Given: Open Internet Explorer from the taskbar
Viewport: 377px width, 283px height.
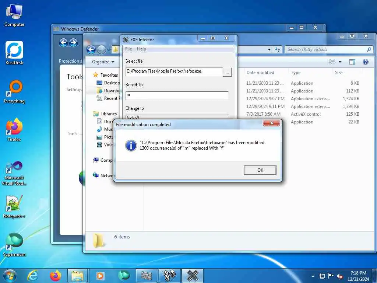Looking at the screenshot, I should (33, 276).
